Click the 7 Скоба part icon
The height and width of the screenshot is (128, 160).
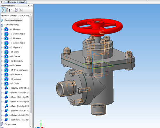[6, 84]
